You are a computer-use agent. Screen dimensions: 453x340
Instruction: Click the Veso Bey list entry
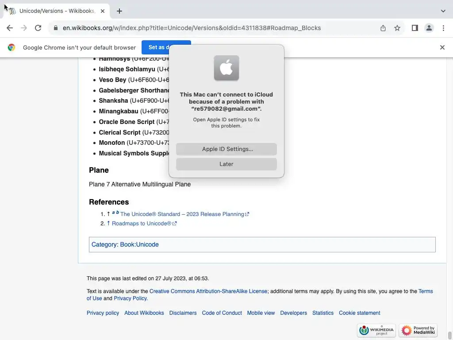click(112, 80)
